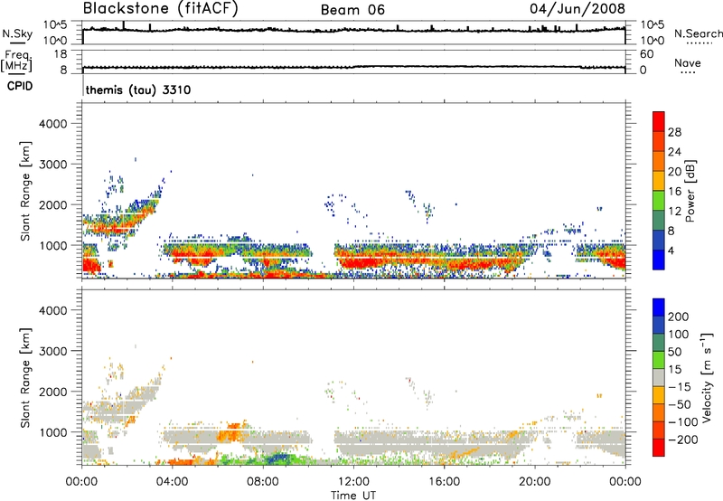This screenshot has width=723, height=501.
Task: Click the 200 label on Velocity colorbar
Action: point(679,317)
